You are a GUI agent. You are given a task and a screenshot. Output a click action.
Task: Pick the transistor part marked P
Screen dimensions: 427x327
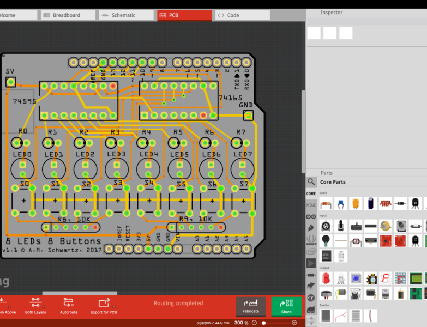point(415,203)
